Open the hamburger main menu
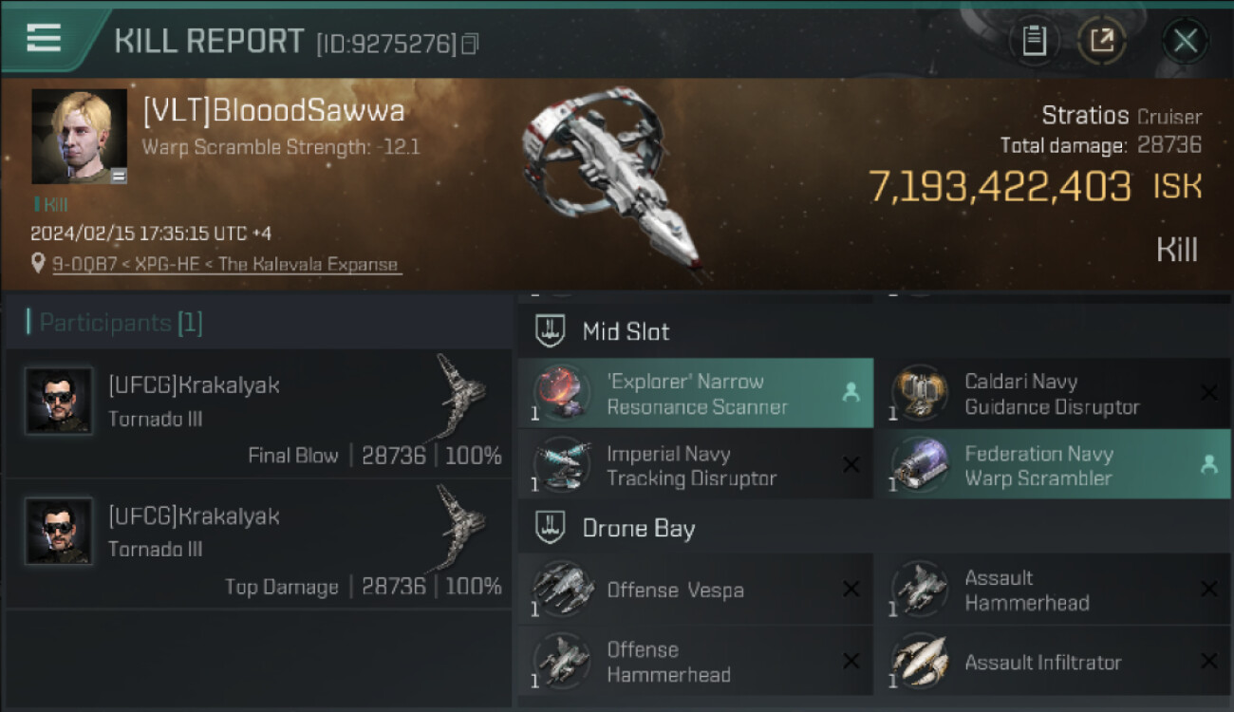Screen dimensions: 1234x712 [44, 38]
